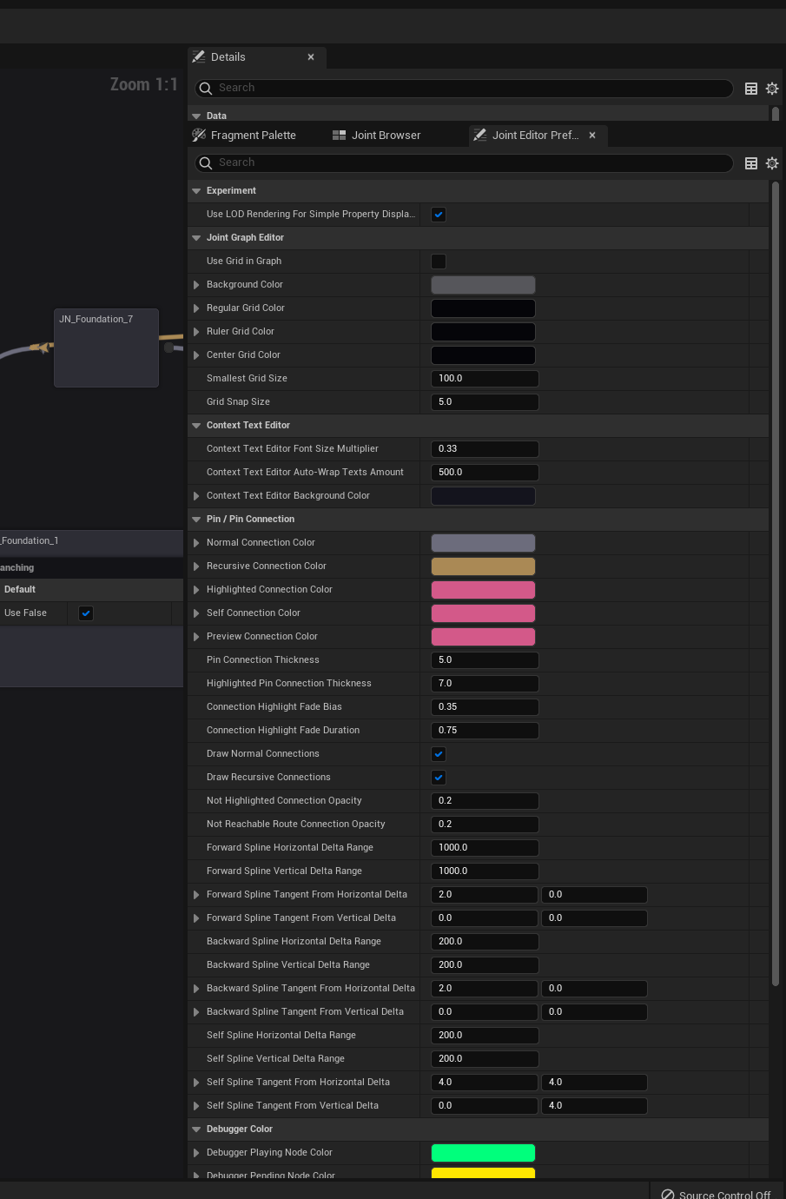Enable Use Grid in Graph checkbox

[439, 262]
